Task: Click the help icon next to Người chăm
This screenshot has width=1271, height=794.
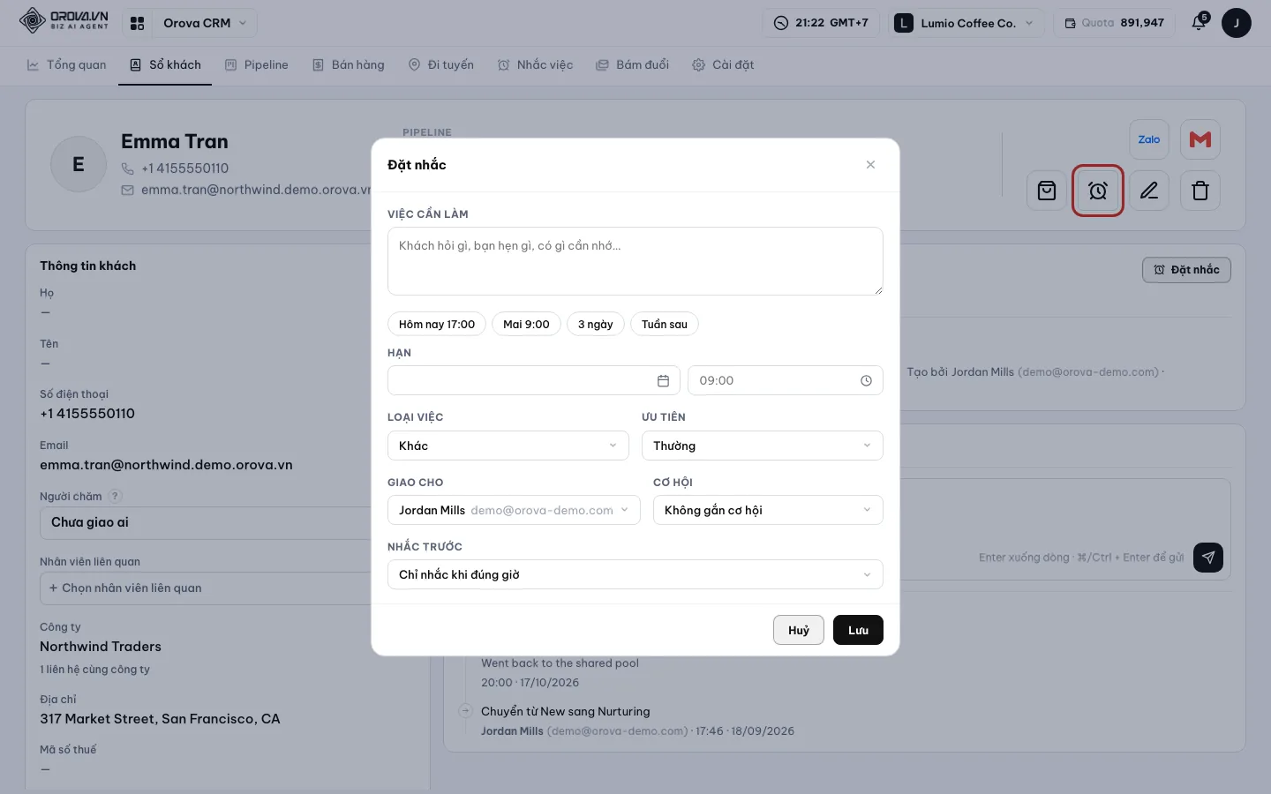Action: coord(115,497)
